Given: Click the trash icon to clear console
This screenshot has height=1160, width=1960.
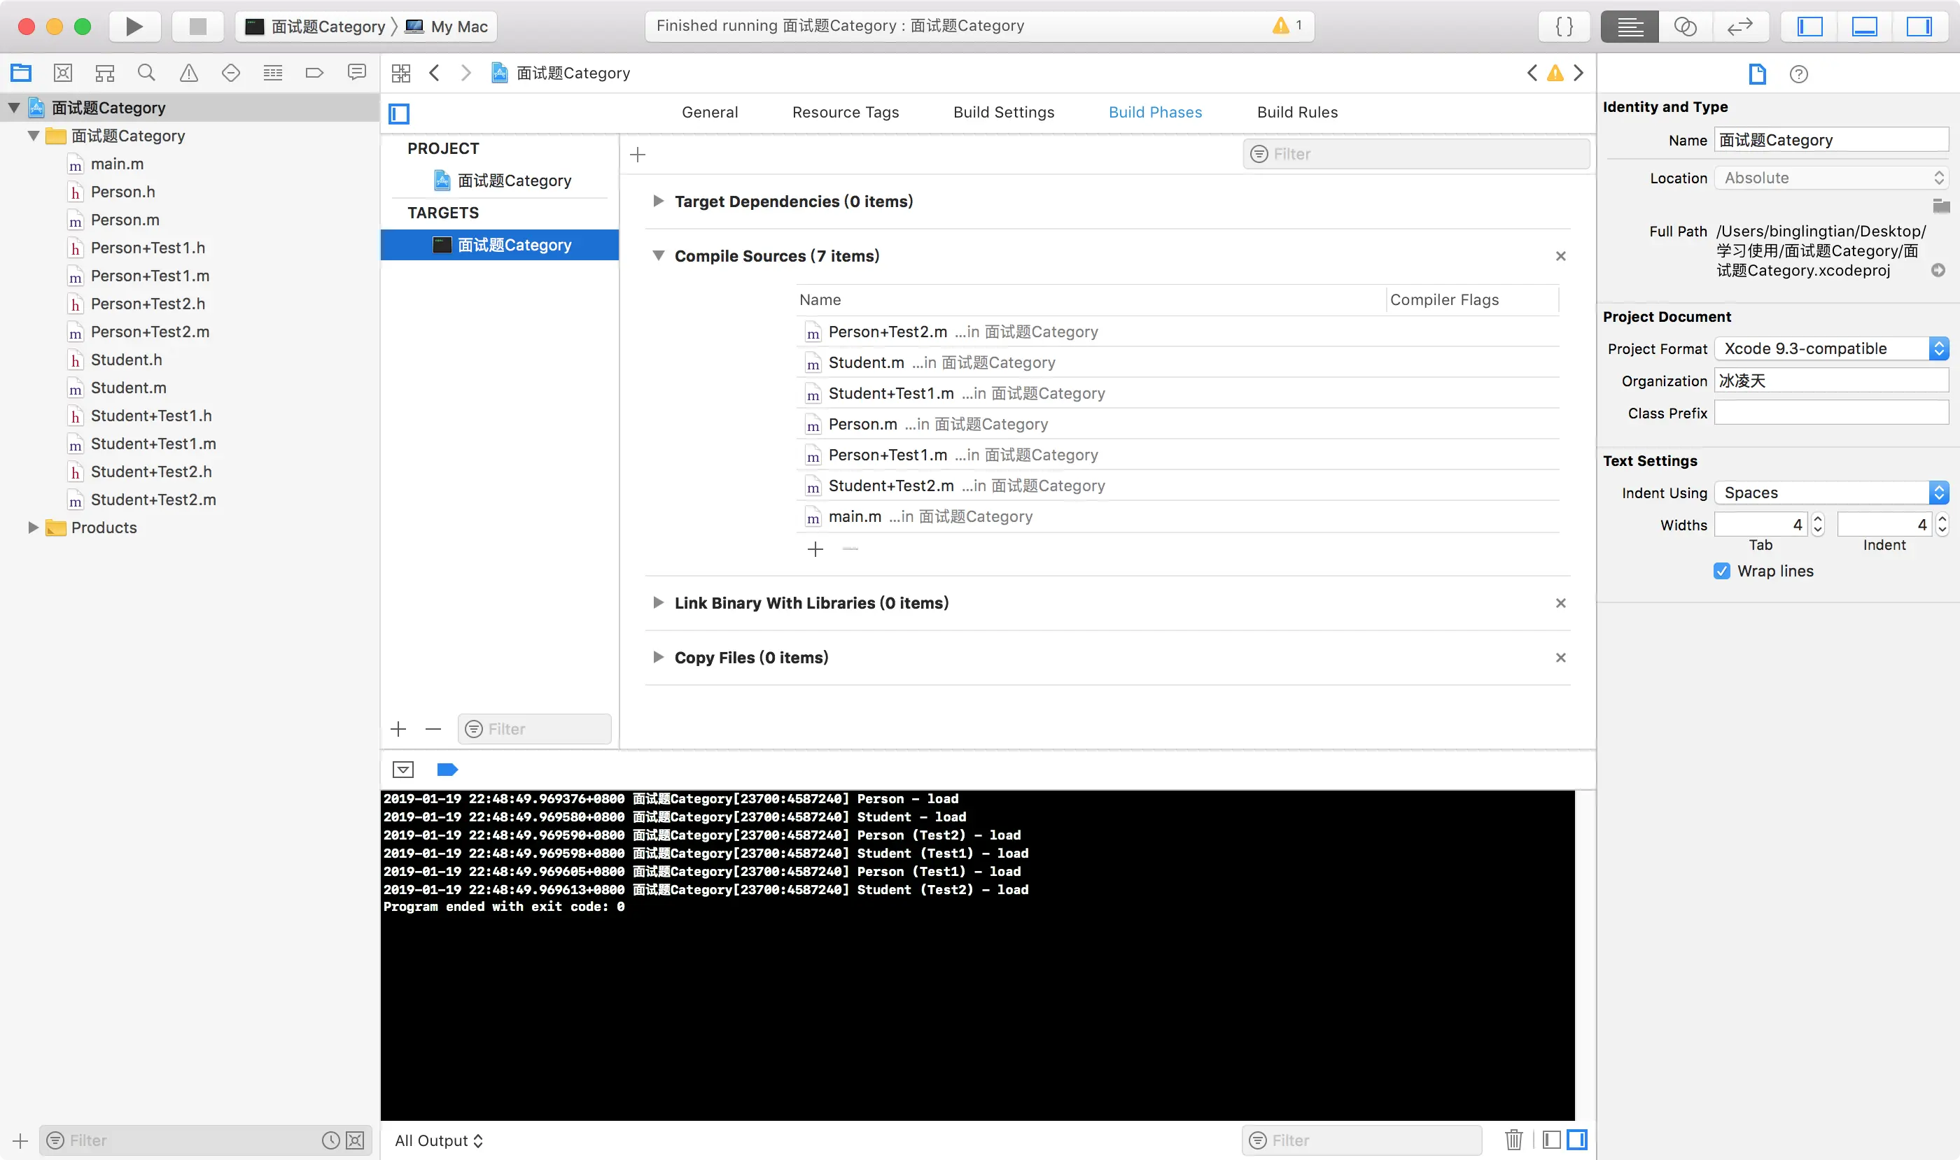Looking at the screenshot, I should tap(1513, 1140).
